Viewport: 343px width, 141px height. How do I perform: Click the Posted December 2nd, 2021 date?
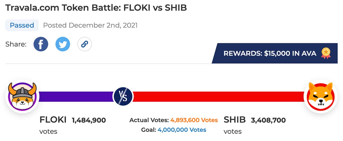click(90, 25)
